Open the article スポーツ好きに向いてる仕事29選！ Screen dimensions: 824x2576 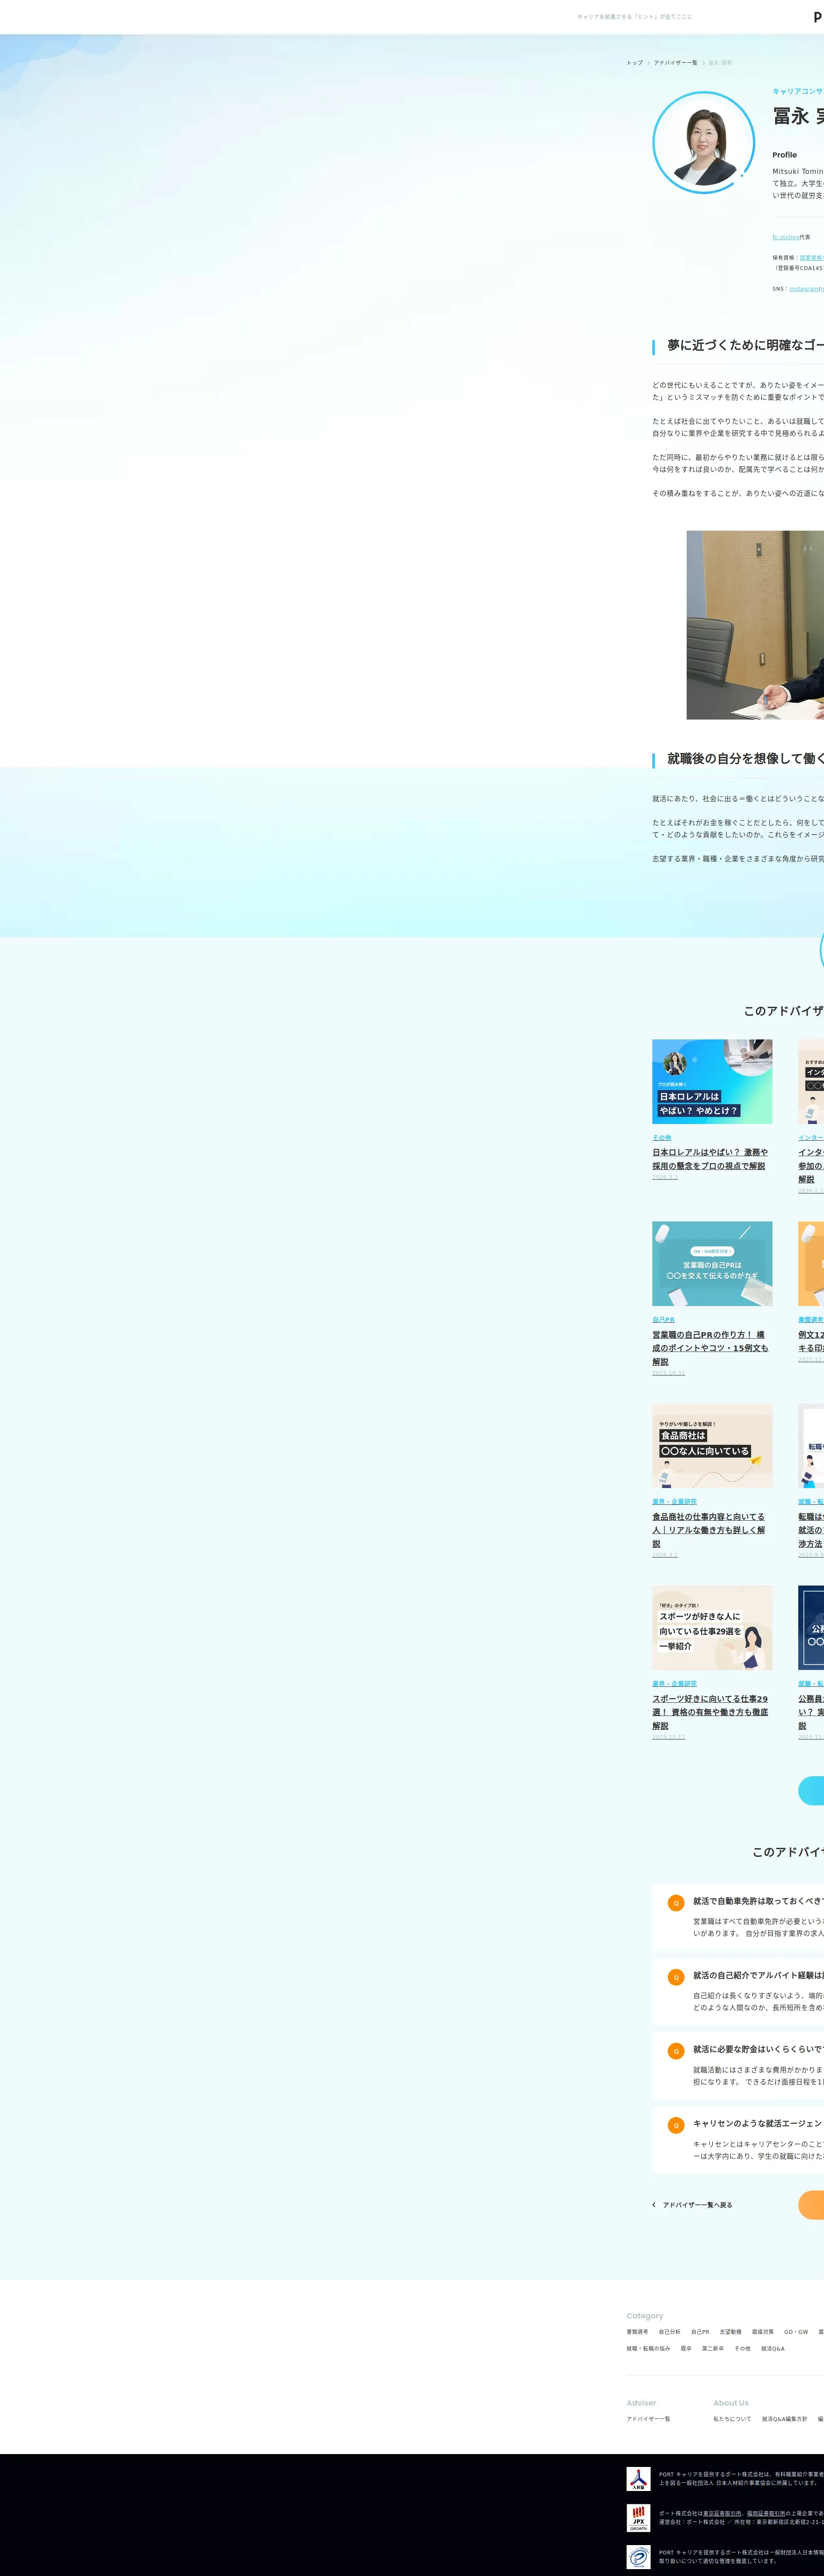710,1712
